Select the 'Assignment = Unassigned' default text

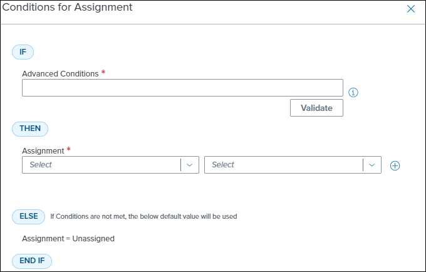pyautogui.click(x=68, y=239)
